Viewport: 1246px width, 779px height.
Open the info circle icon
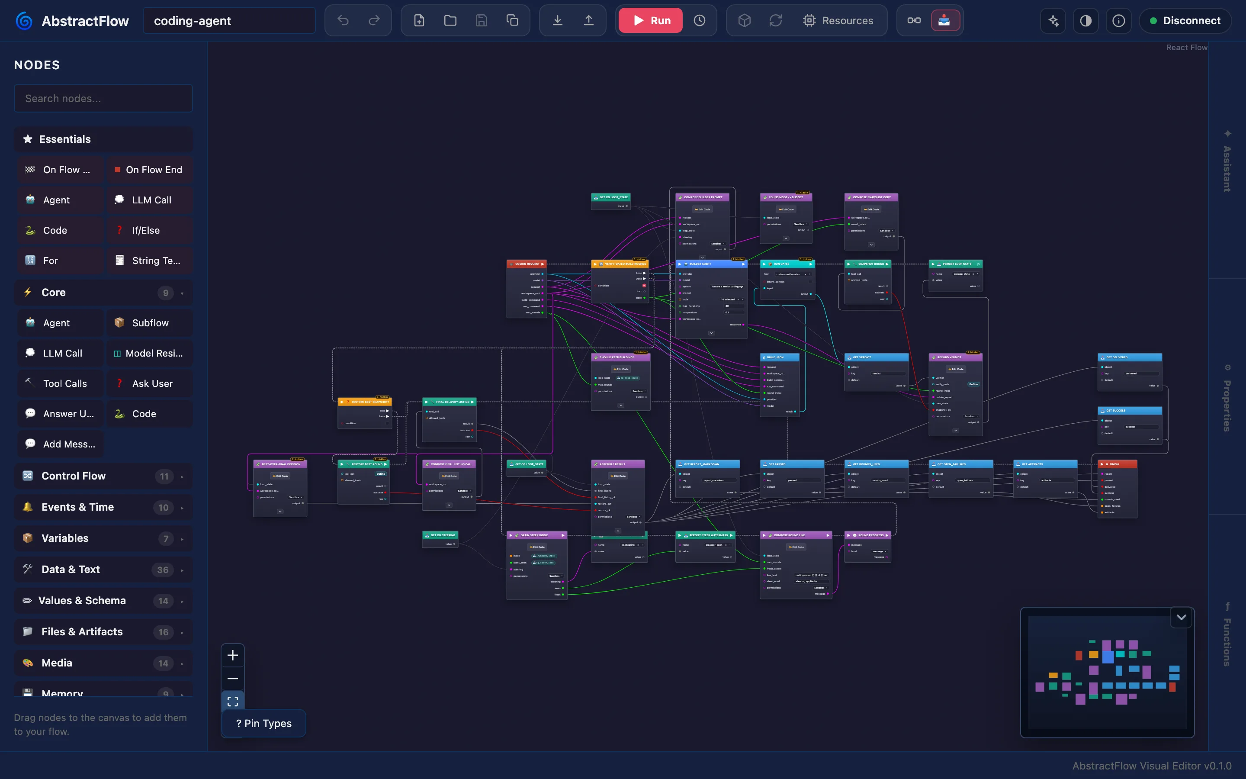click(1118, 21)
